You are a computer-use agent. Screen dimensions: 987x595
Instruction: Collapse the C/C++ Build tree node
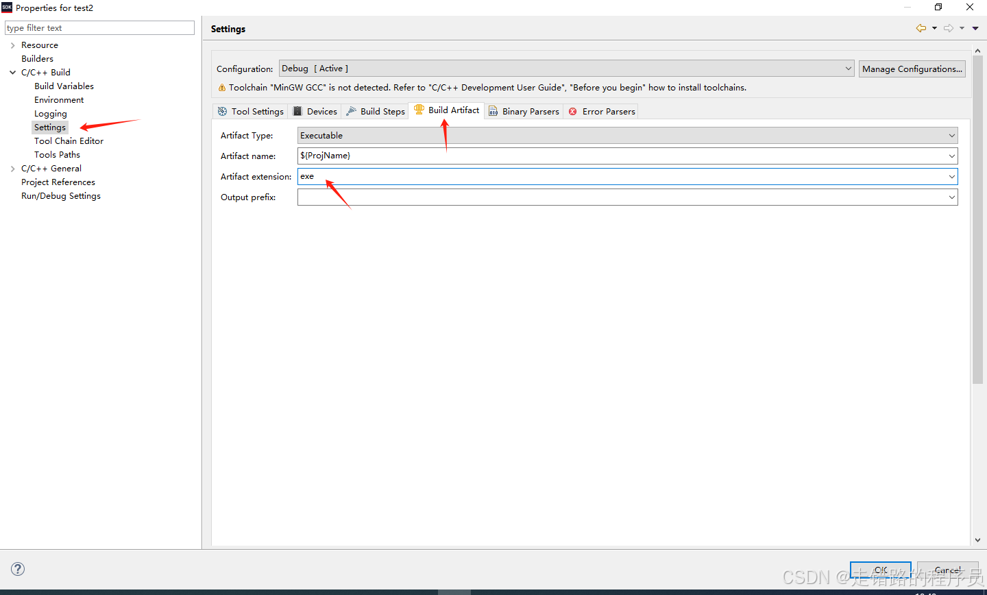pos(12,73)
